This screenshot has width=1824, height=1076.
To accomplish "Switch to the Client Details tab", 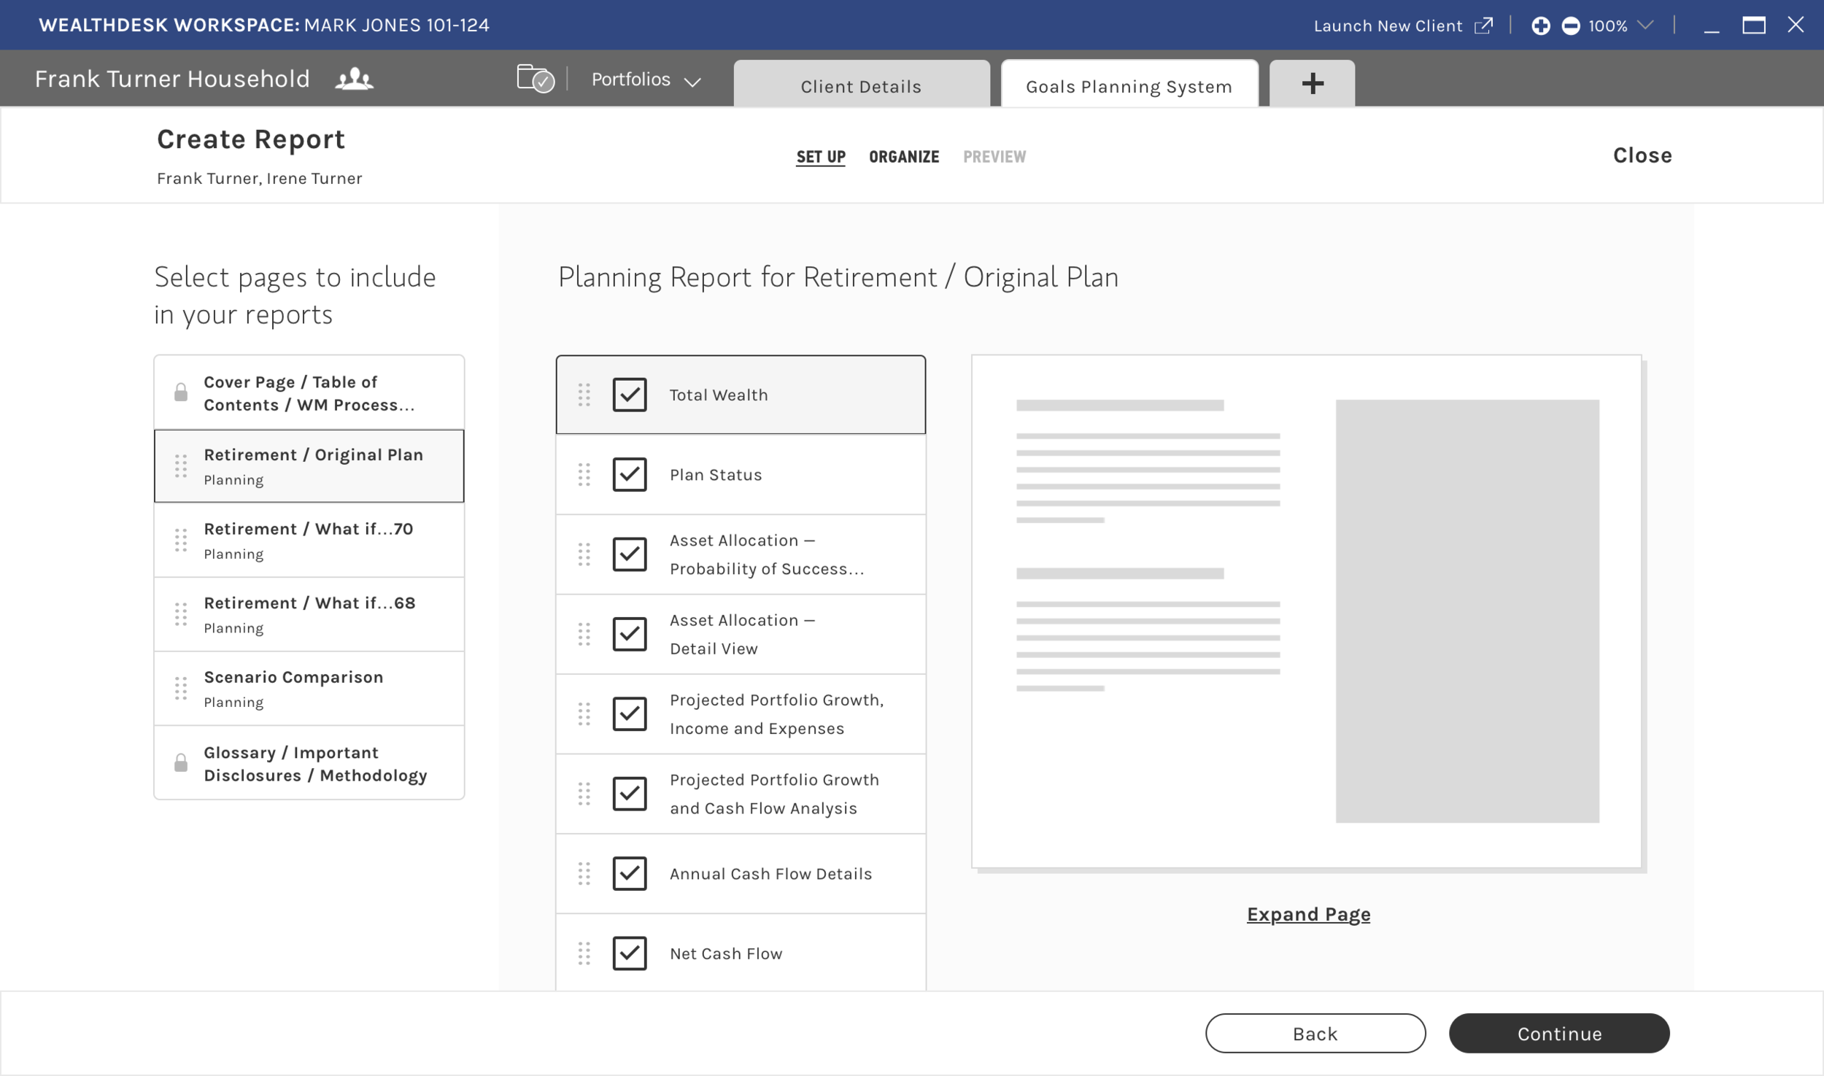I will [x=861, y=86].
